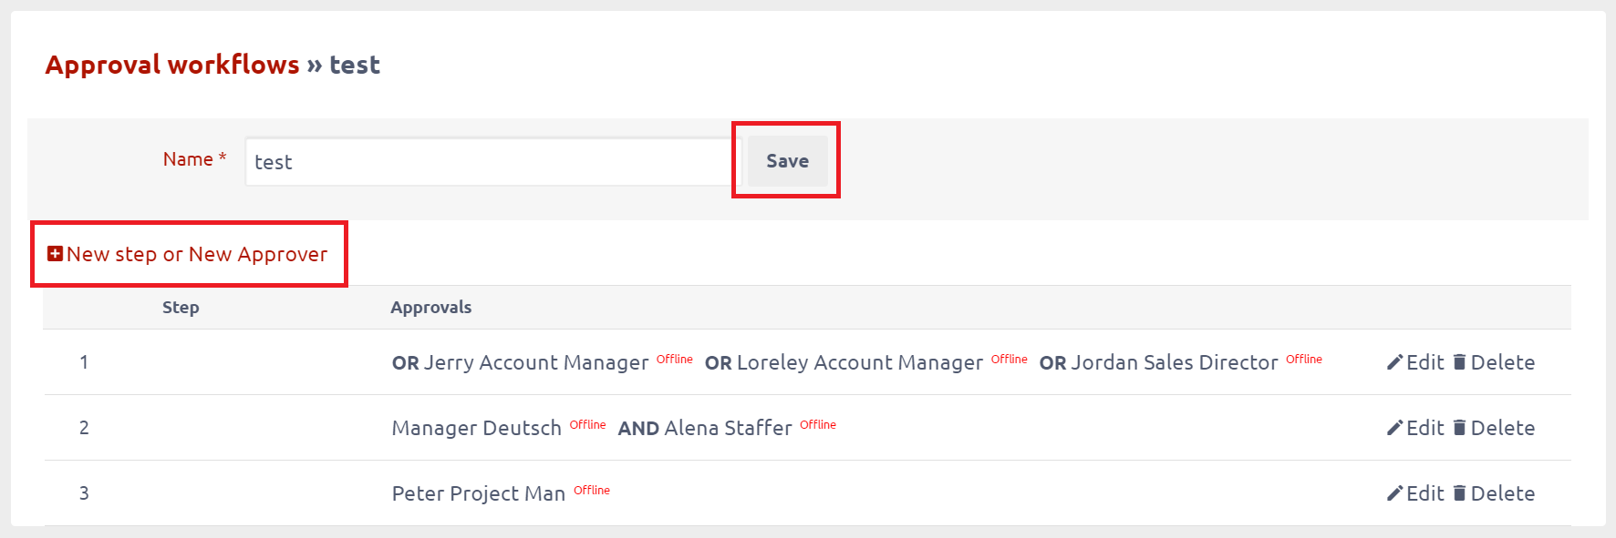Select Peter Project Man approver
Screen dimensions: 1616x538
point(479,493)
